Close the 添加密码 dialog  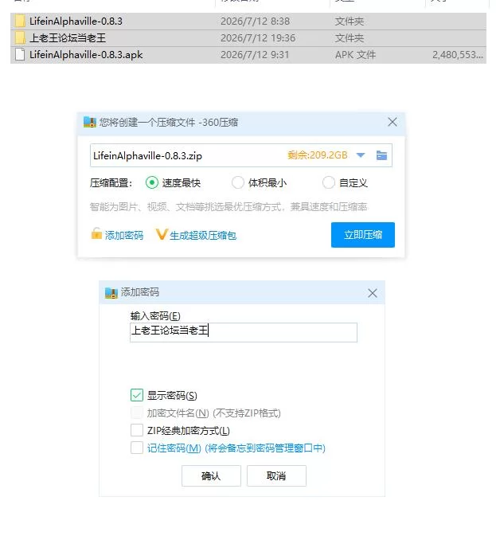(x=373, y=293)
